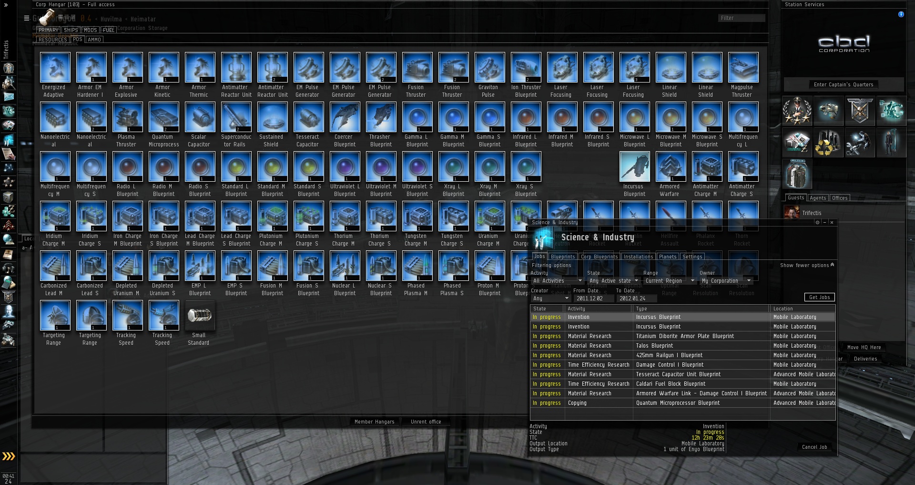915x485 pixels.
Task: Switch to the Agents tab
Action: click(818, 198)
